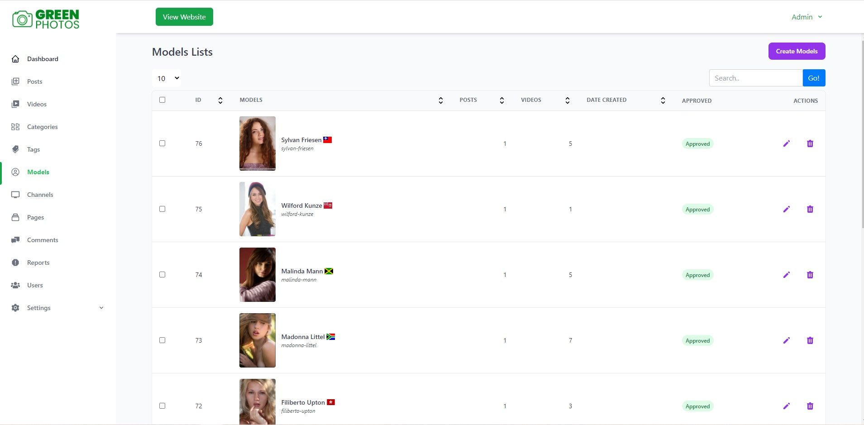Viewport: 864px width, 425px height.
Task: Open the rows-per-page dropdown showing 10
Action: (x=167, y=78)
